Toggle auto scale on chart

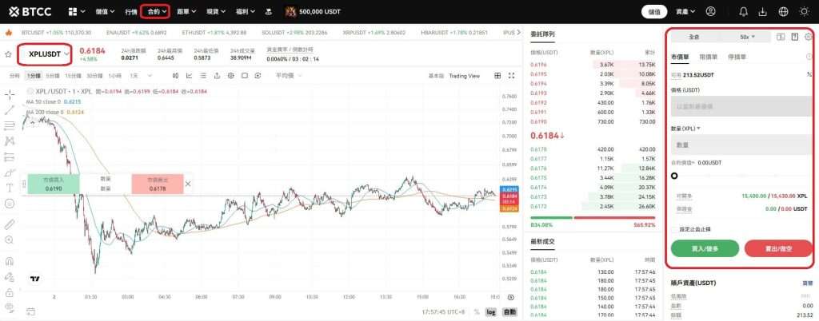click(509, 311)
